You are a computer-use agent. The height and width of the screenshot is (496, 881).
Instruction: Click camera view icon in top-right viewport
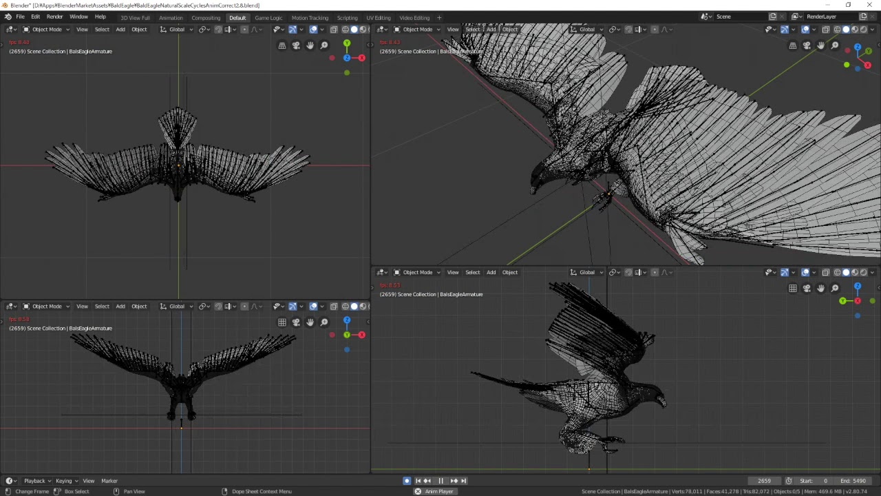coord(807,45)
